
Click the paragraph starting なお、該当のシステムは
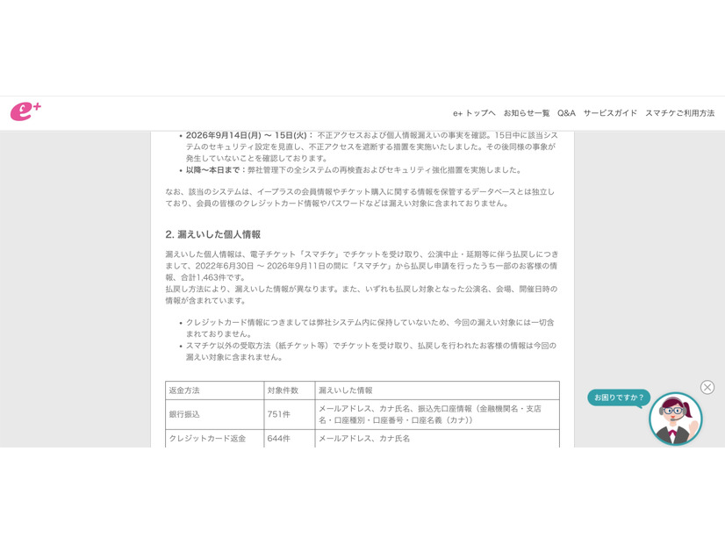360,197
